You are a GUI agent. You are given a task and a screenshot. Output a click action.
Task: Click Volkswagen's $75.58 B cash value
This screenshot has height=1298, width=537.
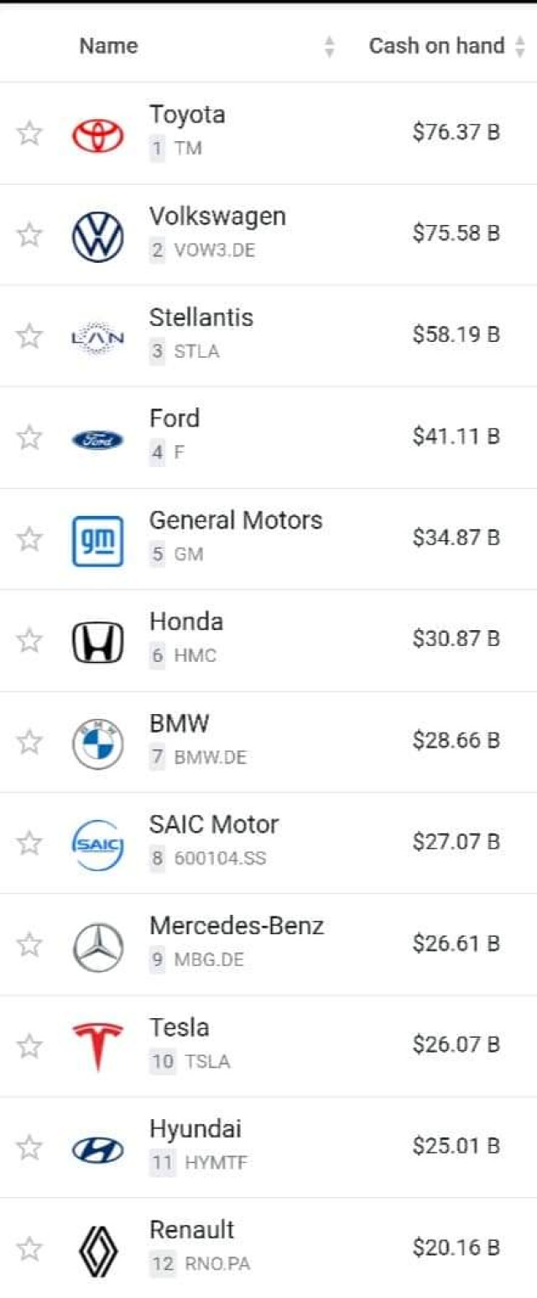(x=456, y=233)
